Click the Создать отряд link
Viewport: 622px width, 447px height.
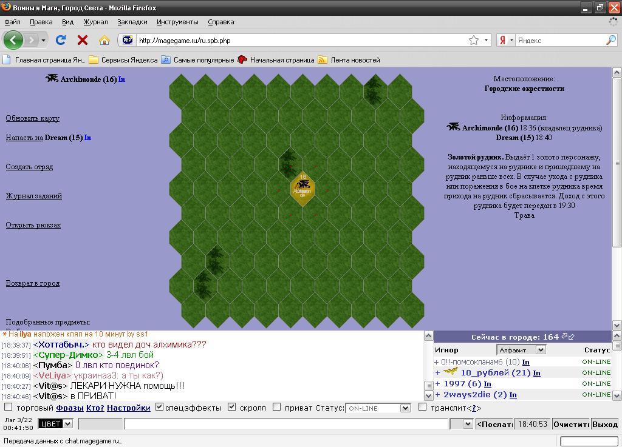pos(29,167)
